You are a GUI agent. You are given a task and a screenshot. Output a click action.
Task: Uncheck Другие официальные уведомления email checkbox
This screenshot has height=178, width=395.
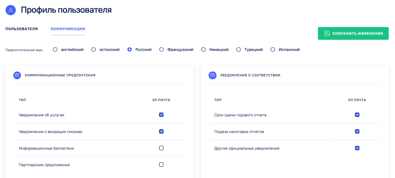tap(357, 148)
